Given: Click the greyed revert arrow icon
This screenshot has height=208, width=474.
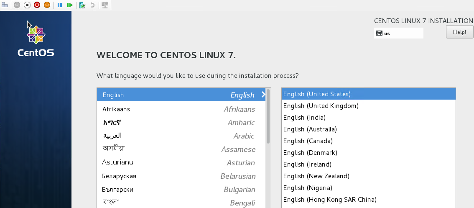Looking at the screenshot, I should click(92, 5).
